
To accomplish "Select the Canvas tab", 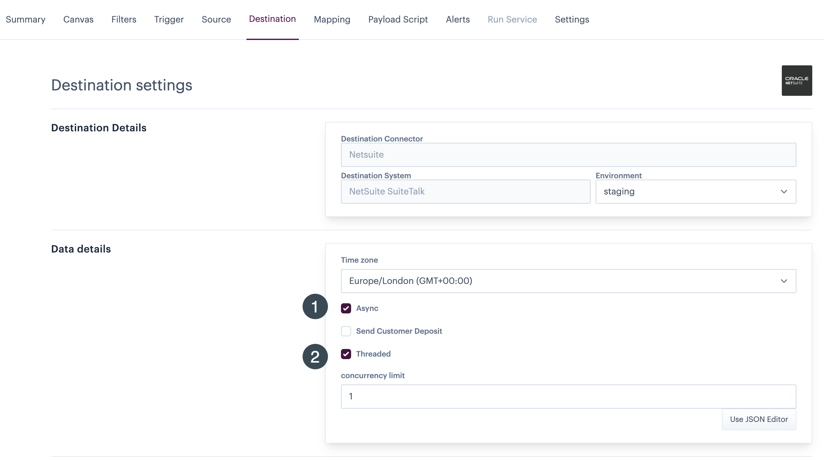I will click(78, 20).
